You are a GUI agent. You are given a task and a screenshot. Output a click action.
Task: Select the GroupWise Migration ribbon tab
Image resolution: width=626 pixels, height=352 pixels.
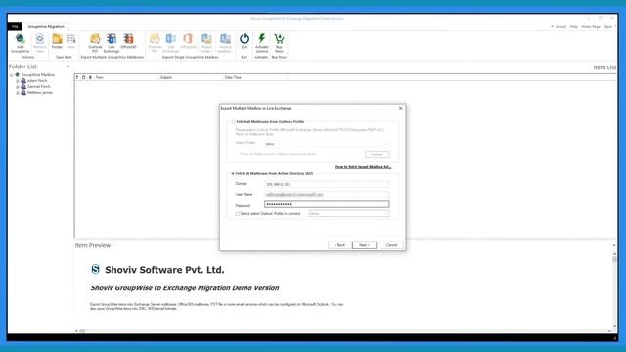pos(46,26)
